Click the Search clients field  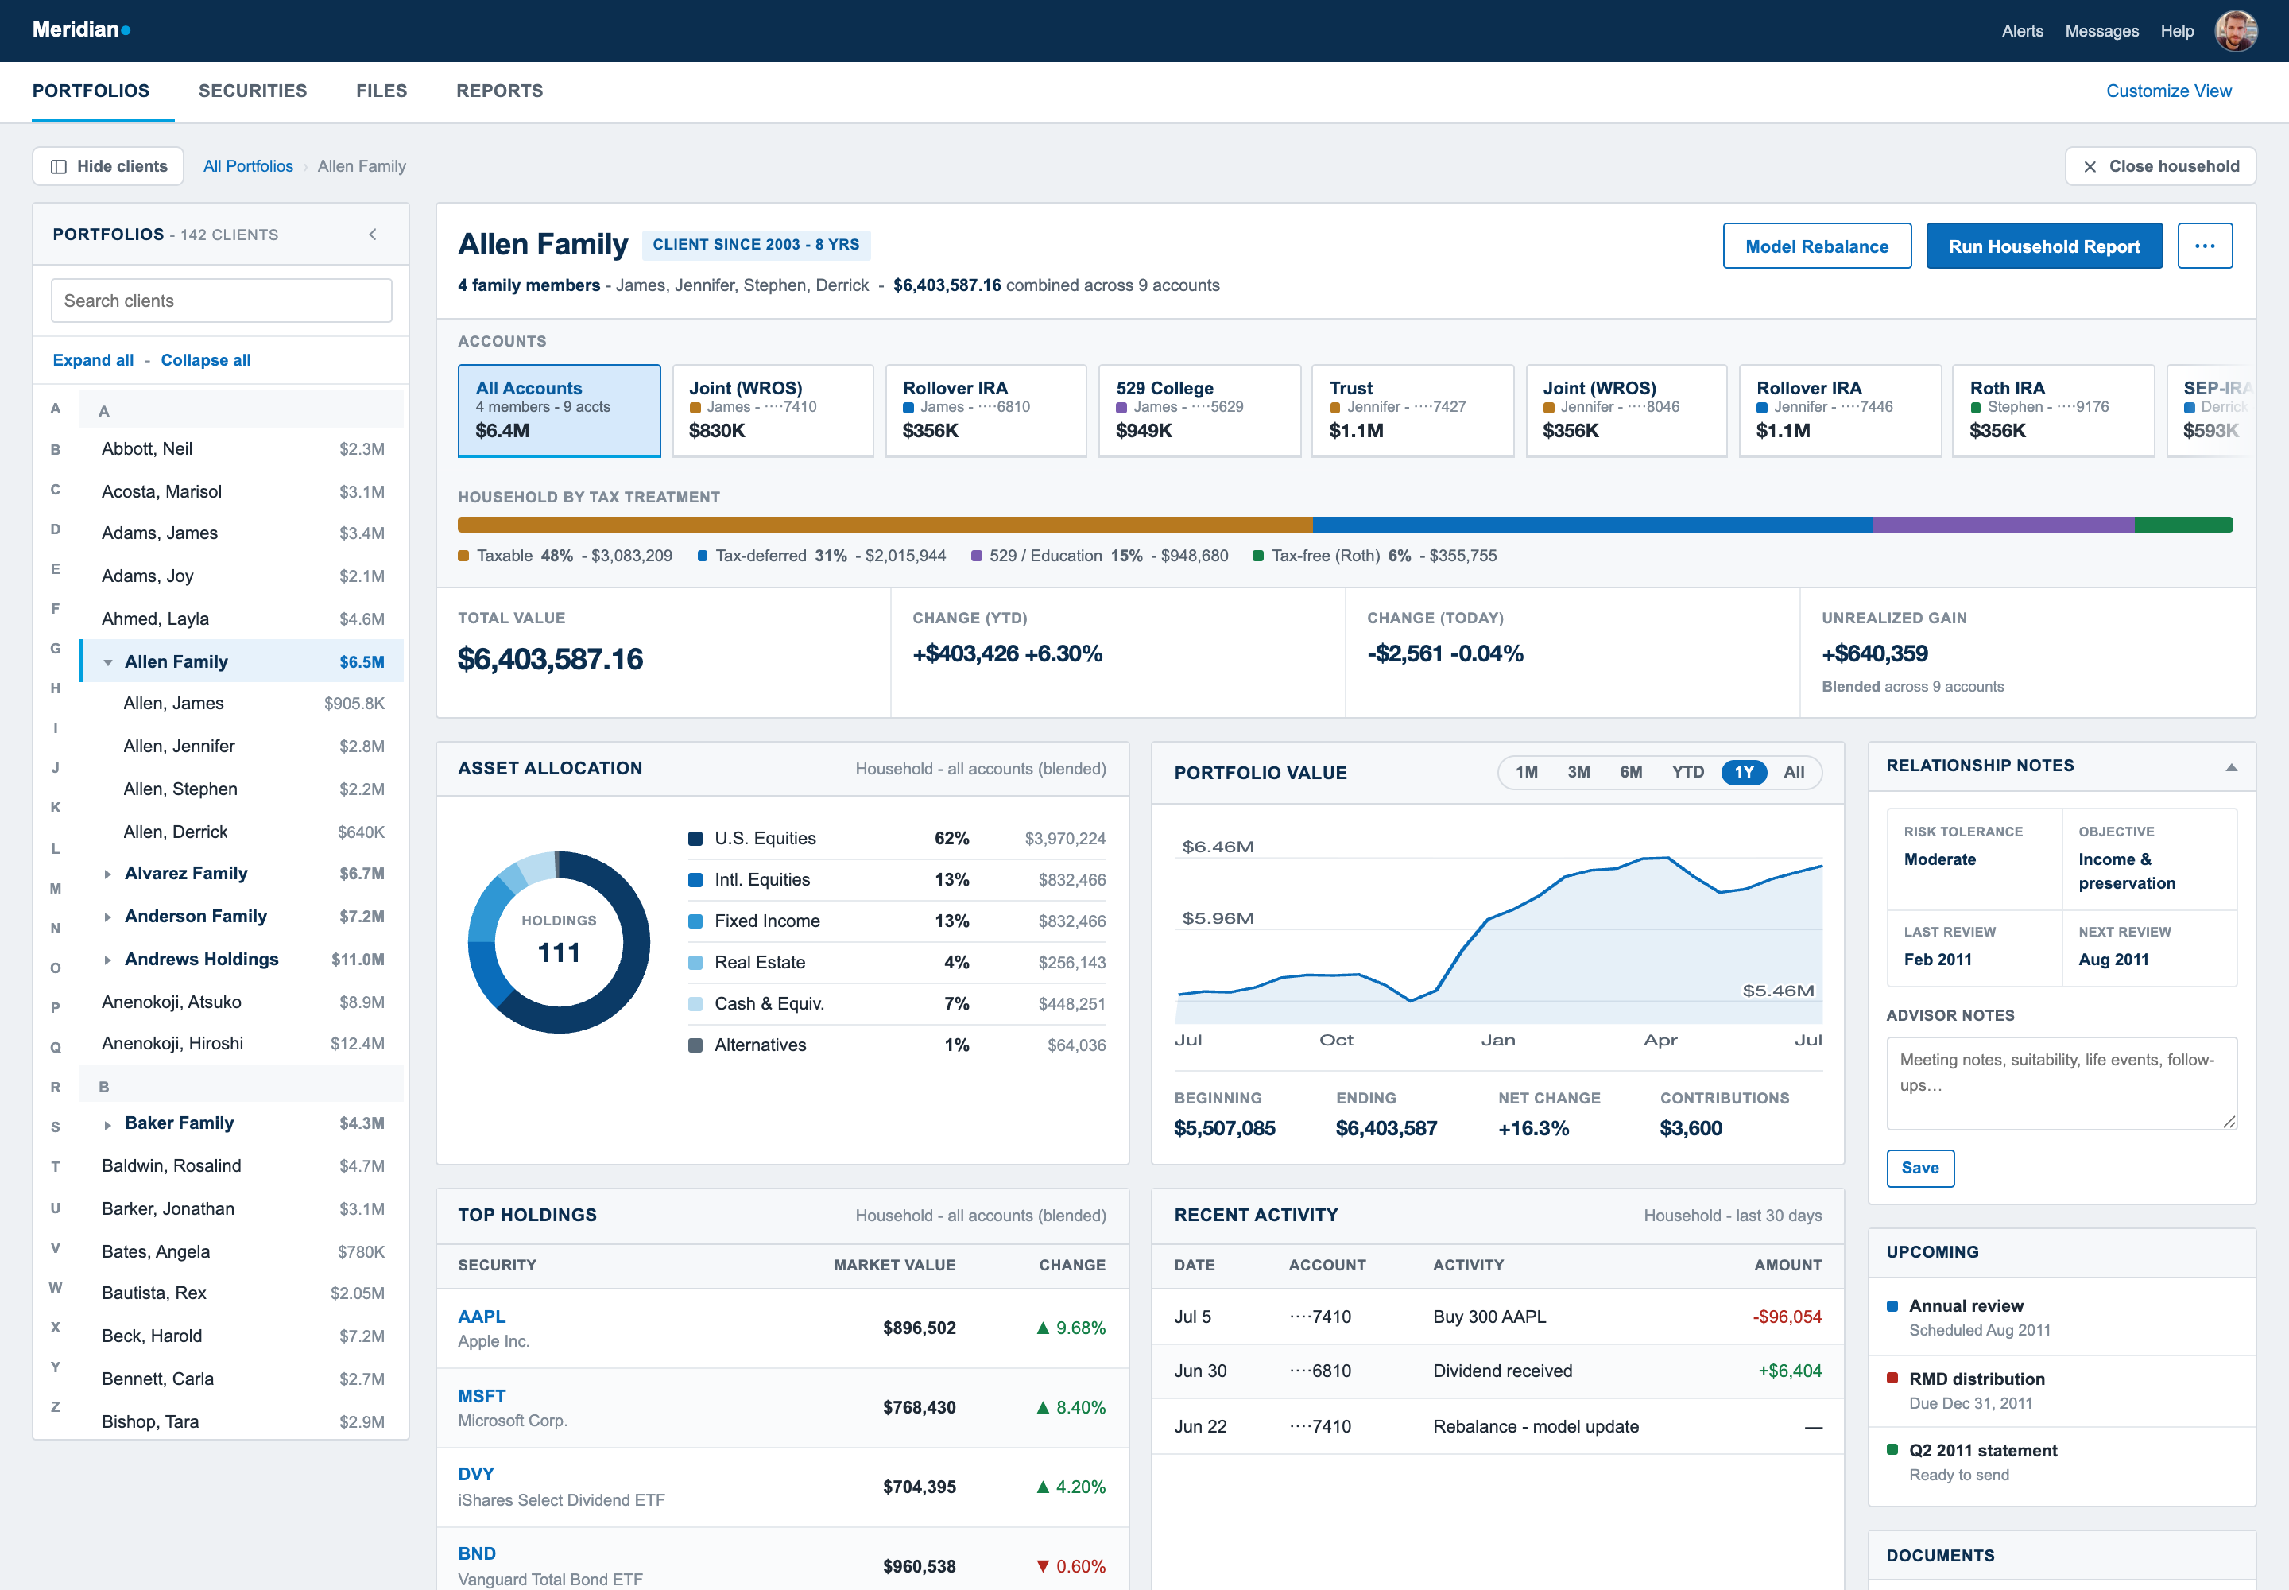pos(221,301)
